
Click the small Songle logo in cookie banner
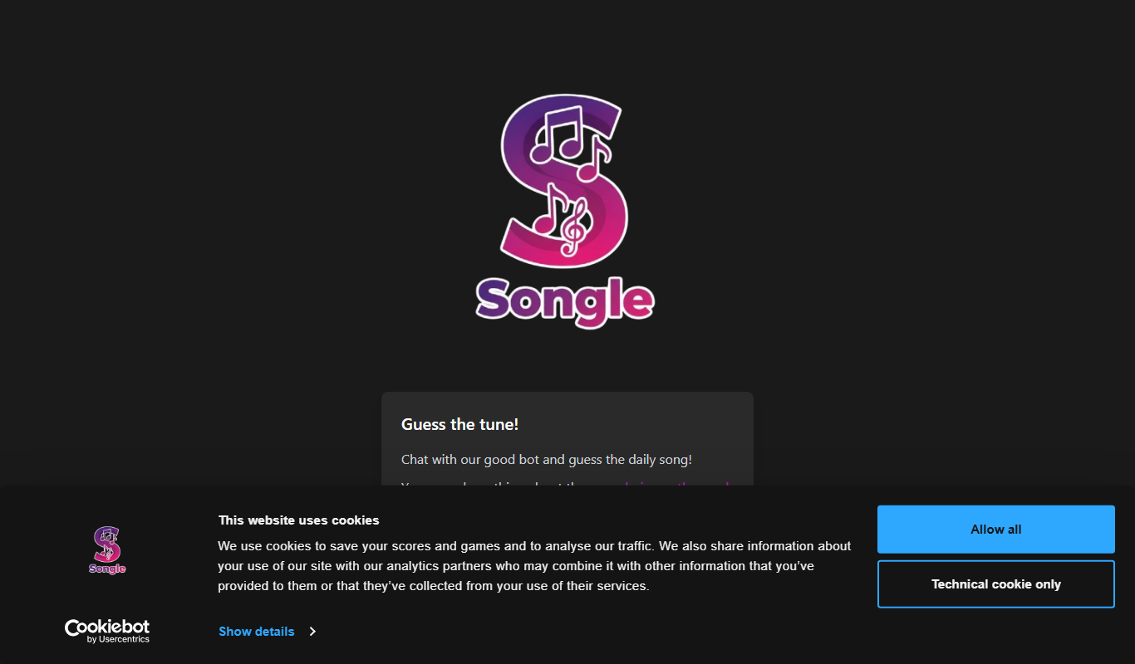click(x=107, y=549)
